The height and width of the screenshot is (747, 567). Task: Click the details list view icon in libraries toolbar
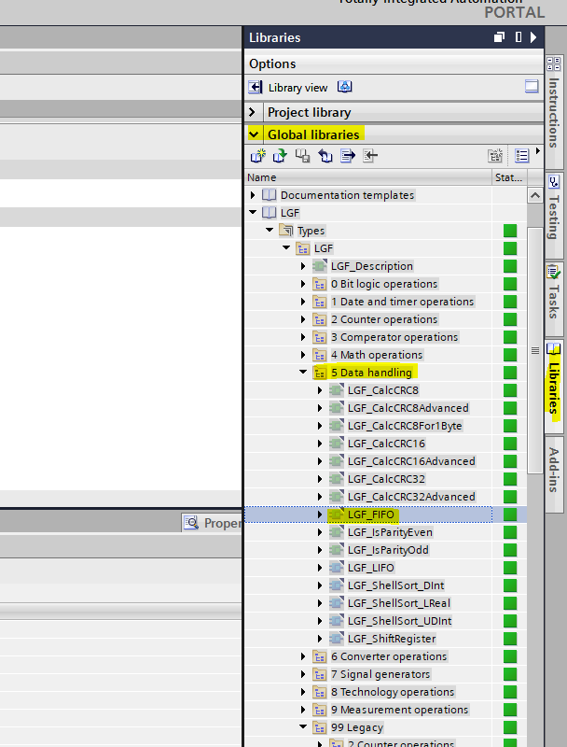(x=522, y=156)
